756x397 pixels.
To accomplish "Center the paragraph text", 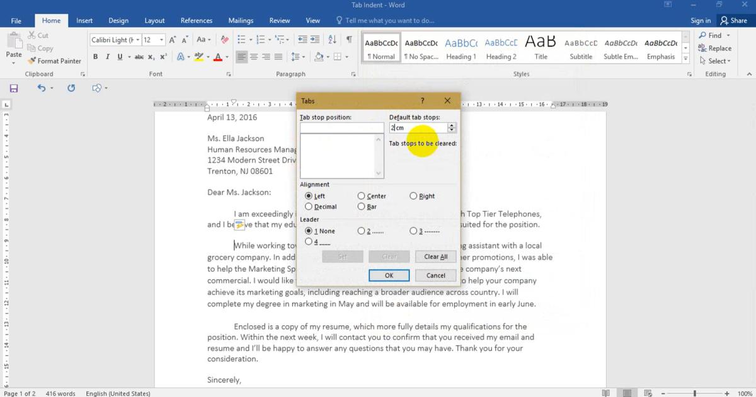I will pos(254,57).
